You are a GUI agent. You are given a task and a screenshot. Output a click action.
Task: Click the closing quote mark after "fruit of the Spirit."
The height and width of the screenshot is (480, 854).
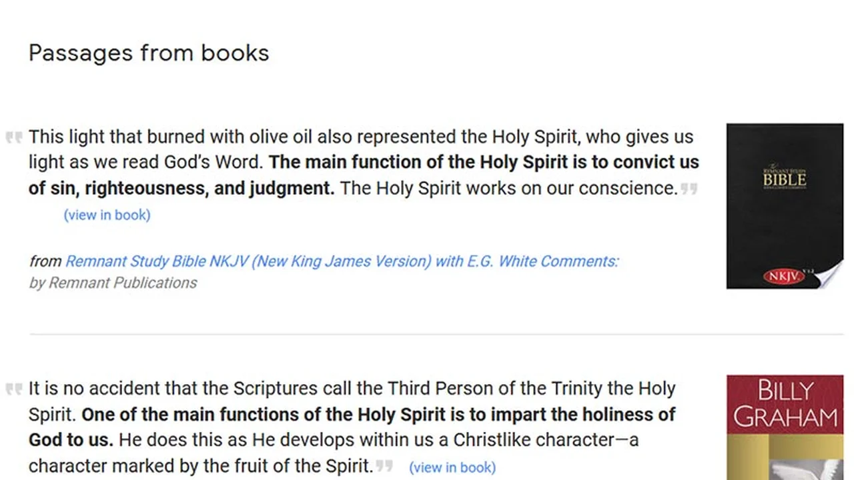click(384, 465)
